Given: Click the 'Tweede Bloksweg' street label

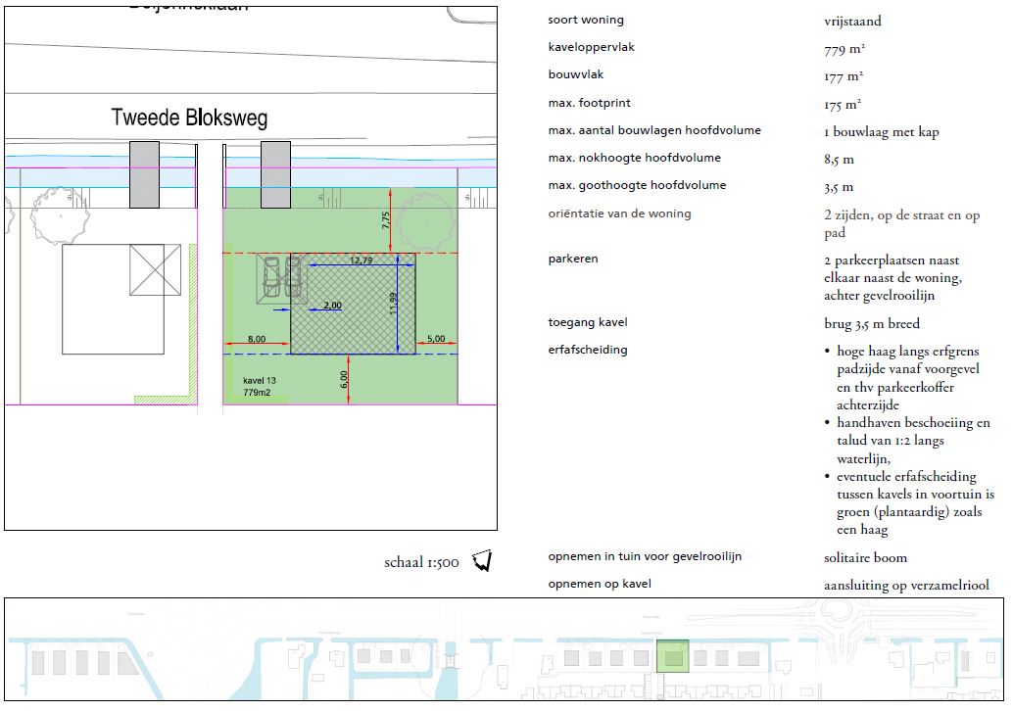Looking at the screenshot, I should point(189,118).
